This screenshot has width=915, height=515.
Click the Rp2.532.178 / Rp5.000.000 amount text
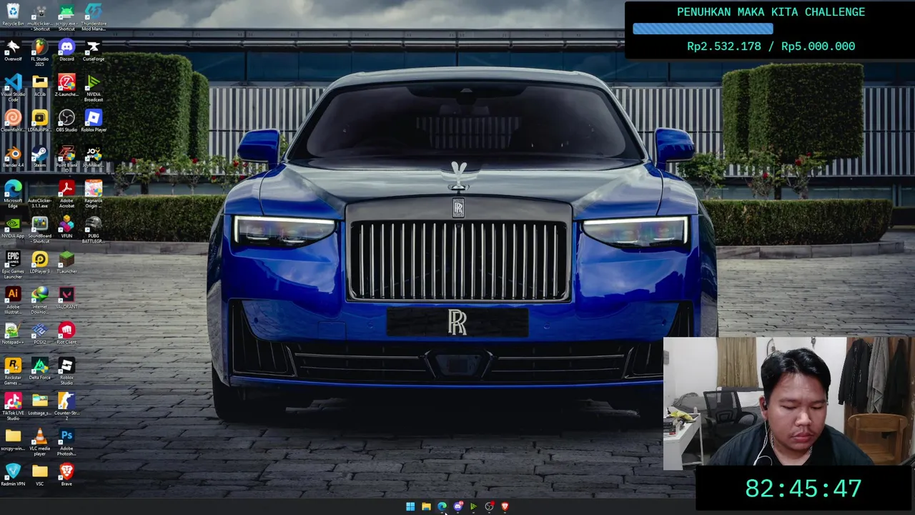tap(771, 46)
